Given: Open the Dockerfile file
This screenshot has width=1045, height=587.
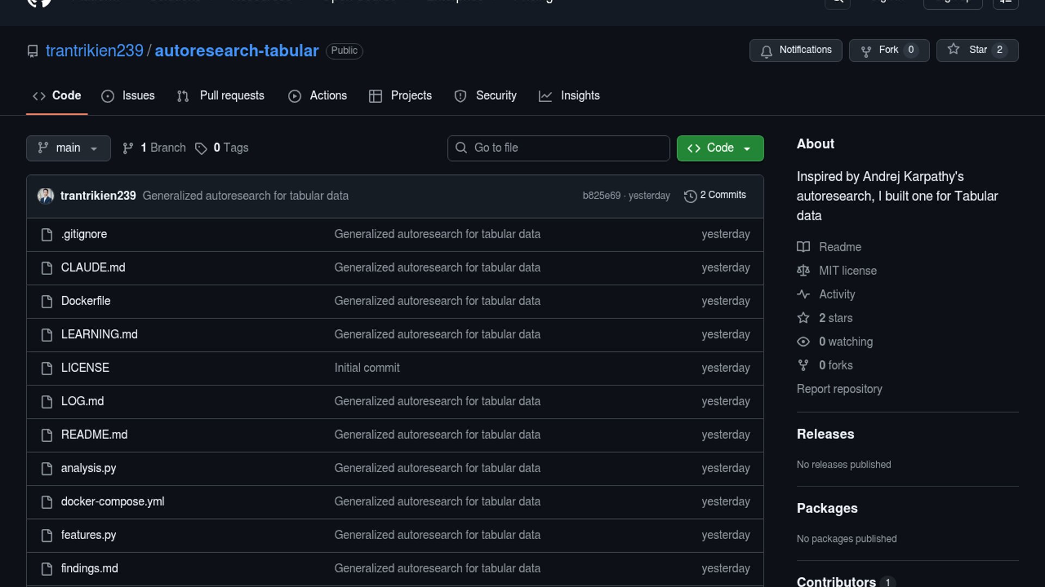Looking at the screenshot, I should (x=85, y=301).
